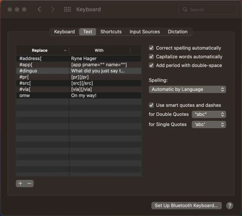The image size is (242, 216).
Task: Open the Double Quotes style dropdown
Action: click(x=209, y=114)
